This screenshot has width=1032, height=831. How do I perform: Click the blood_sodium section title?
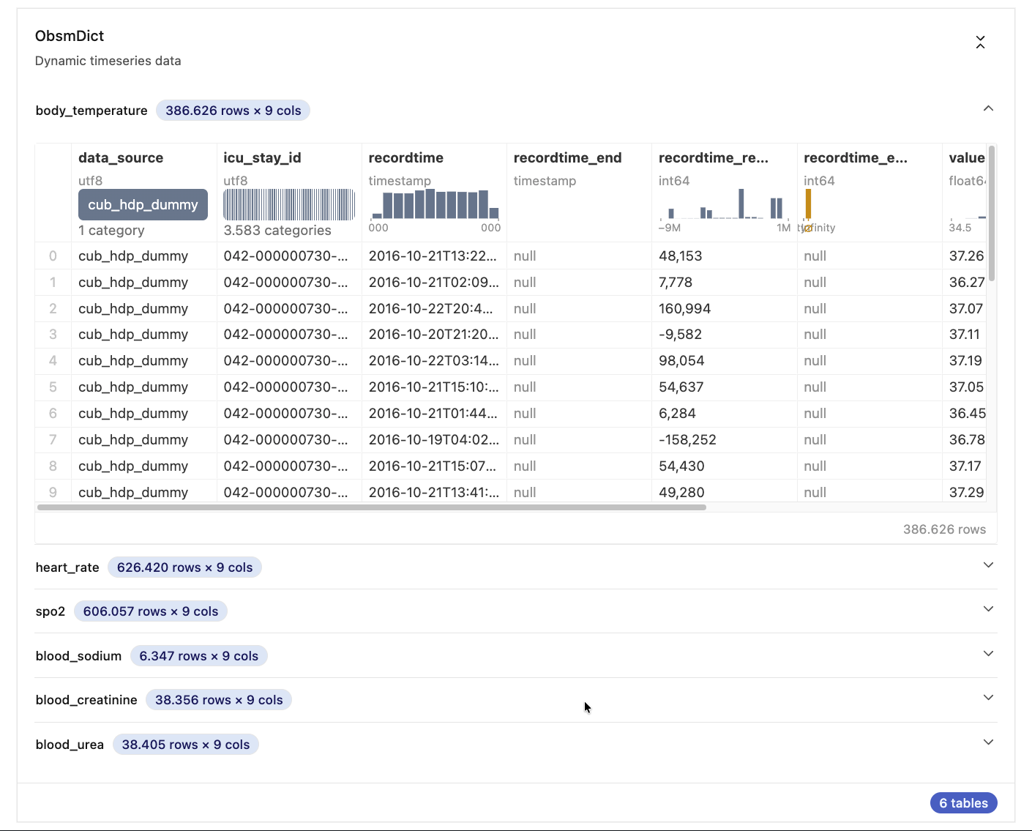click(78, 656)
